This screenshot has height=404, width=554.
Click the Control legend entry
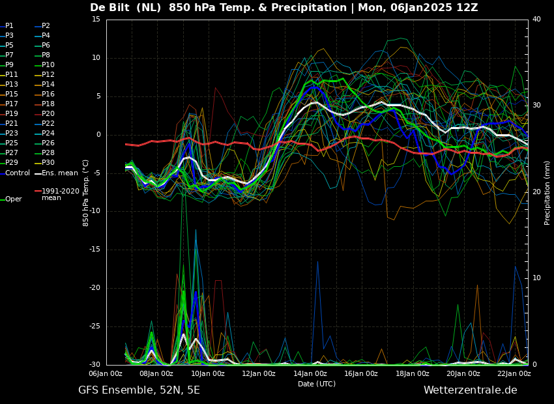[15, 173]
